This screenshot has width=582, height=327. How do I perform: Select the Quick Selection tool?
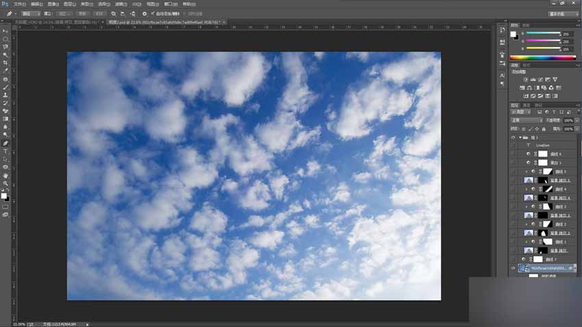(x=5, y=55)
